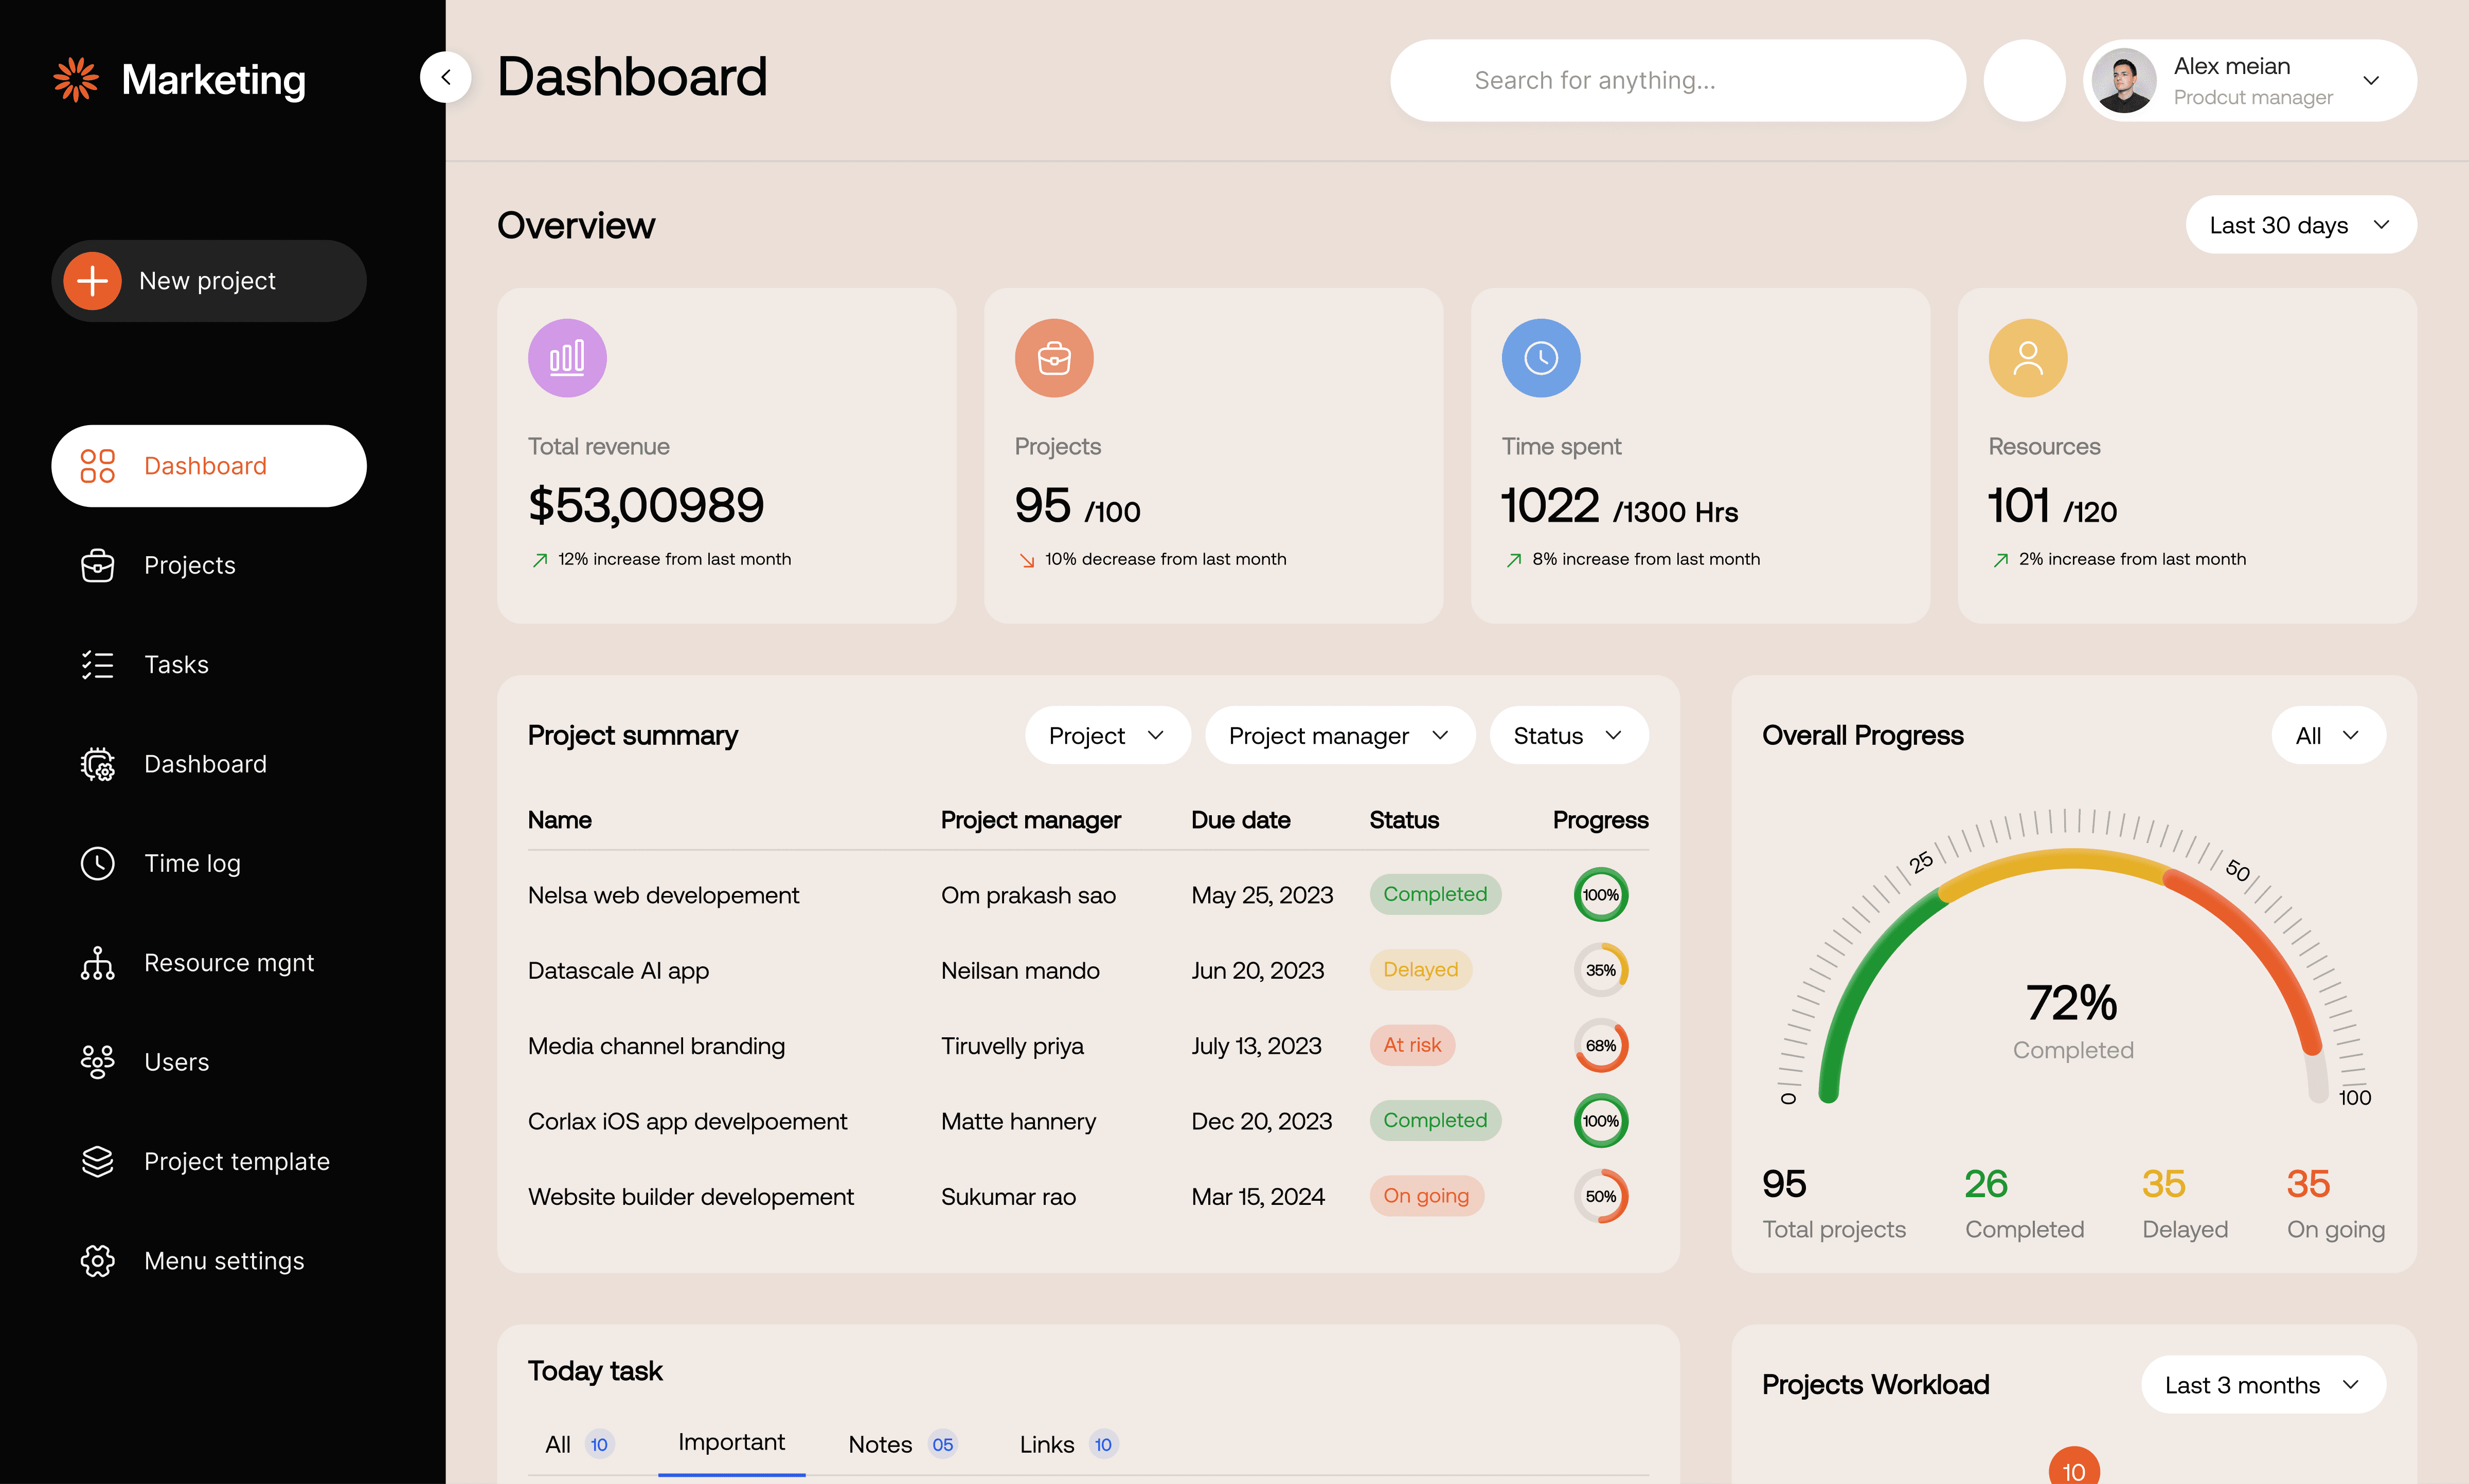Click inside the search field
The height and width of the screenshot is (1484, 2469).
(1677, 80)
